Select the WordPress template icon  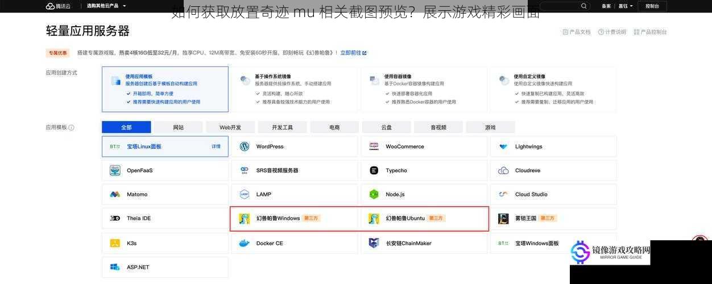point(245,147)
